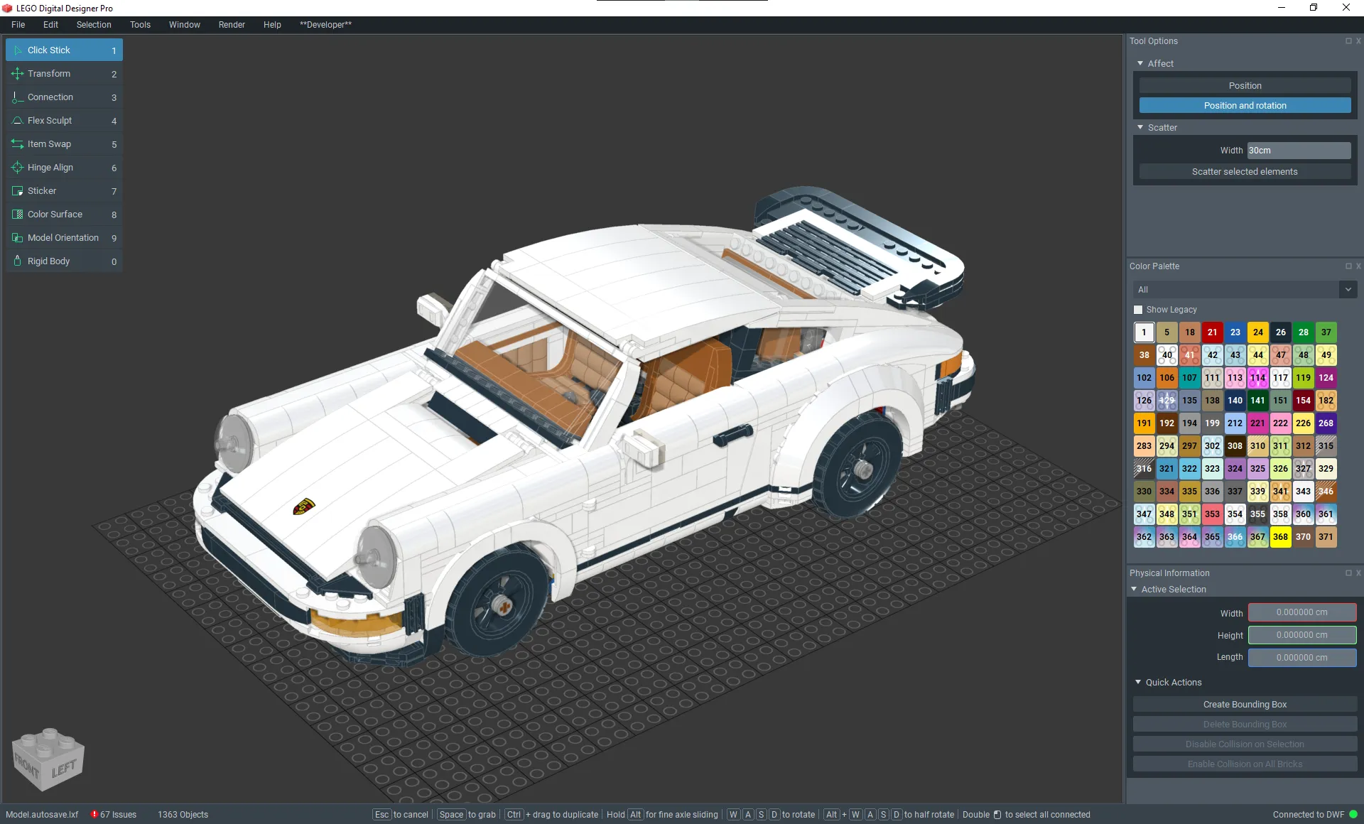Viewport: 1364px width, 824px height.
Task: Click the green DWF connection indicator
Action: (1353, 815)
